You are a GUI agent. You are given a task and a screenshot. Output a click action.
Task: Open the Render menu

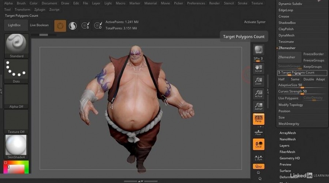click(x=215, y=3)
